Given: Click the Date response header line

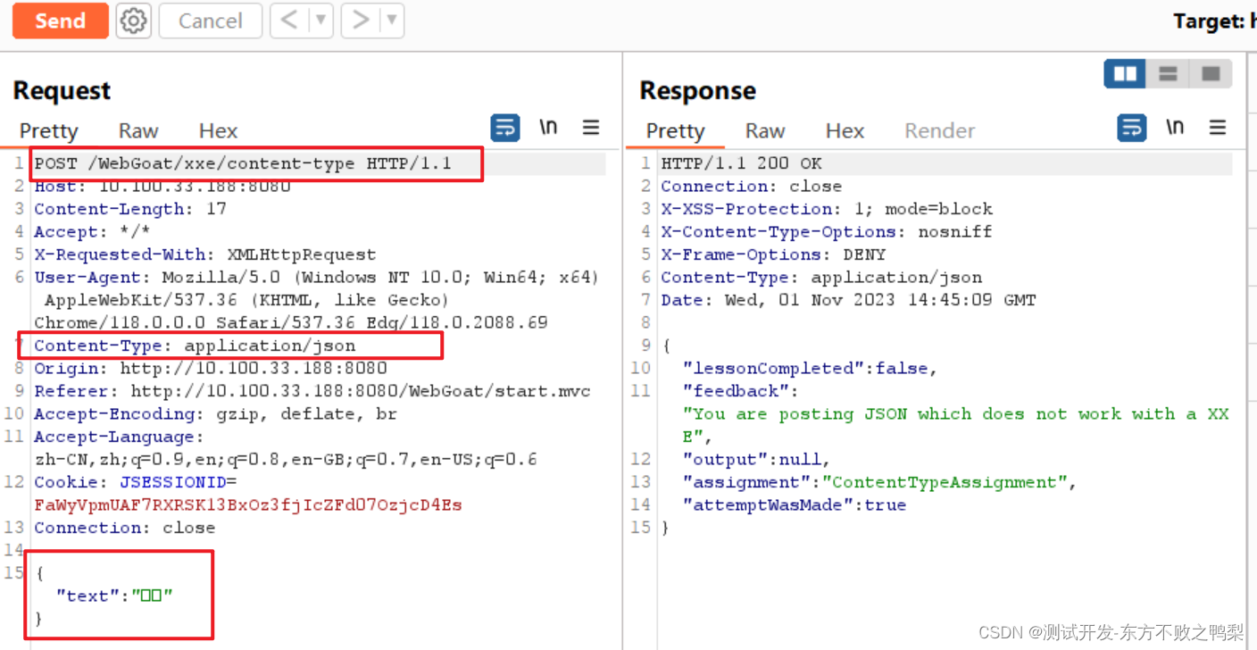Looking at the screenshot, I should tap(848, 300).
